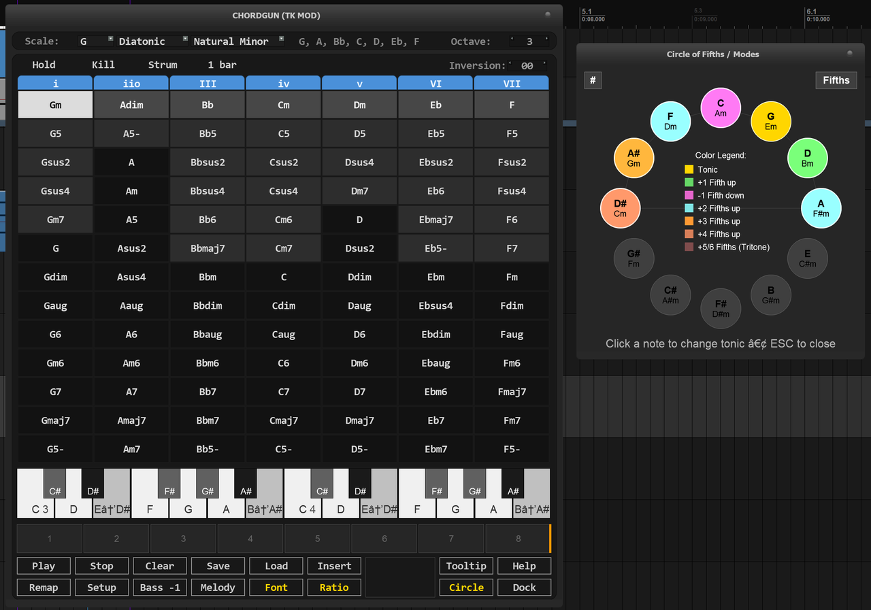Select chord slot 8
The height and width of the screenshot is (610, 871).
coord(519,539)
